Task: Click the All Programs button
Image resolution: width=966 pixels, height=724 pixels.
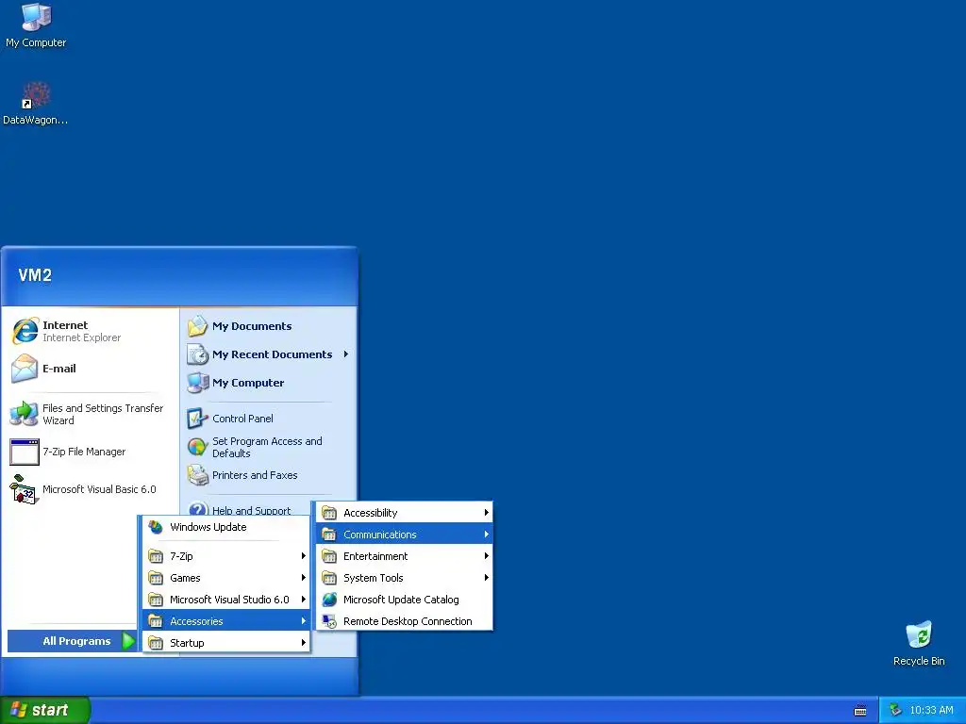Action: 72,641
